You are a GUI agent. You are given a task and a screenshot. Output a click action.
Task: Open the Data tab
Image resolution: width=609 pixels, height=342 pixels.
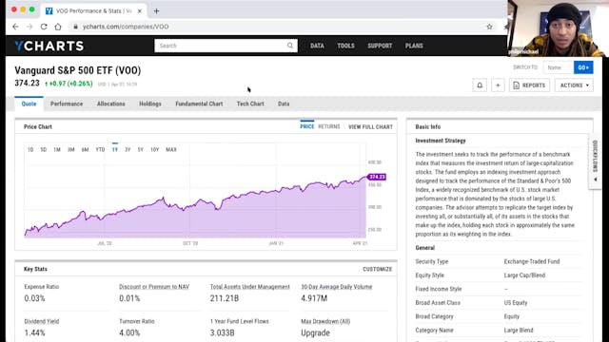click(x=284, y=104)
